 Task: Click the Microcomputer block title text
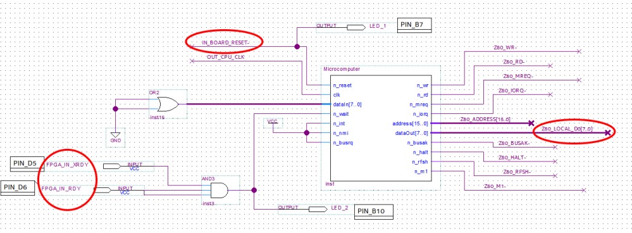click(x=342, y=70)
